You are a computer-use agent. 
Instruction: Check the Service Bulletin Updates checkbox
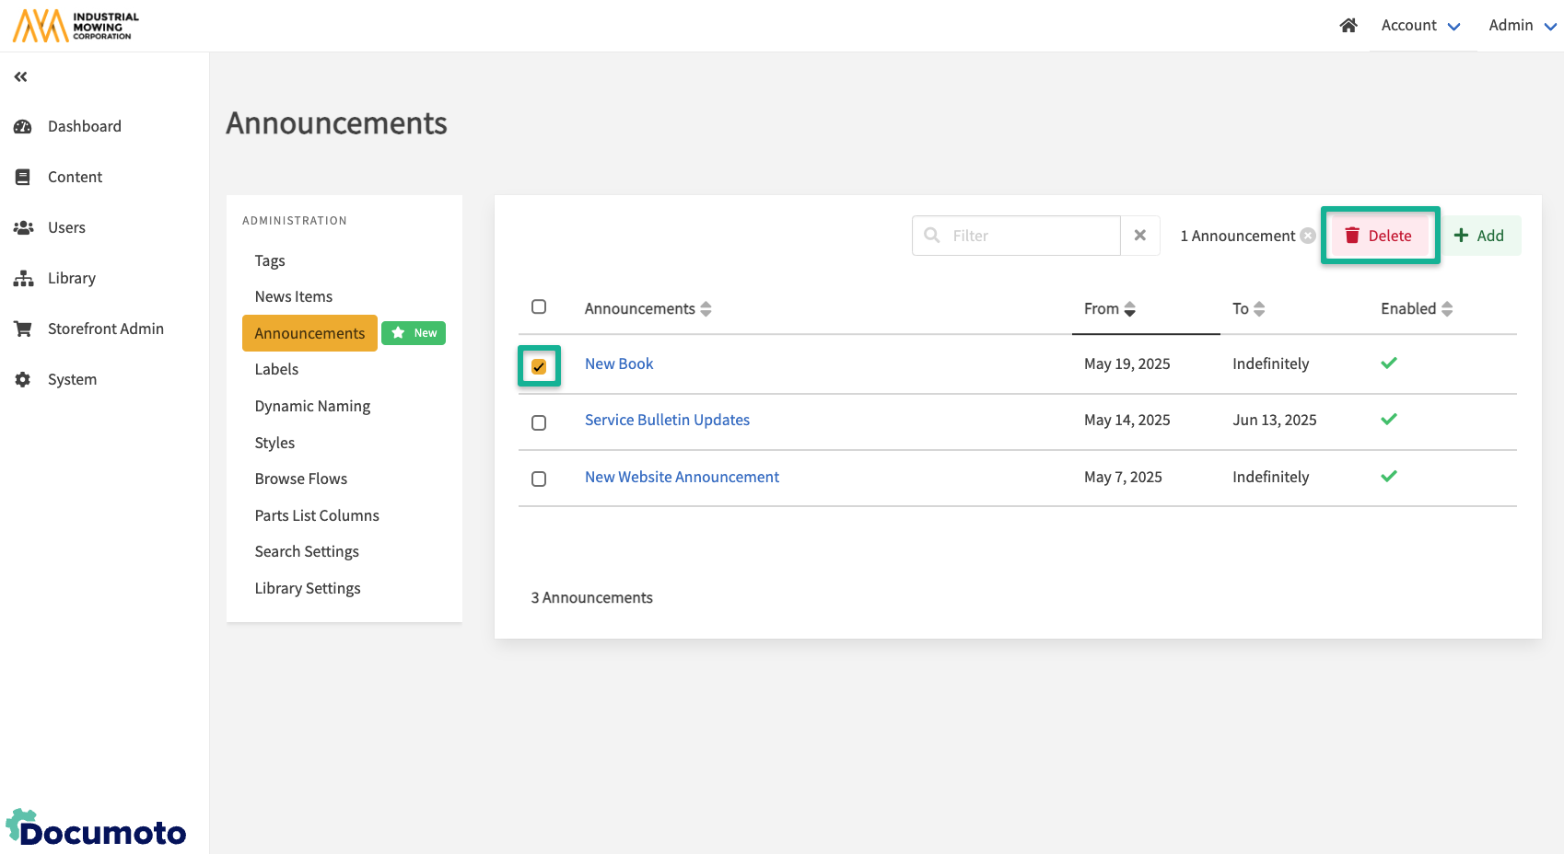[539, 422]
